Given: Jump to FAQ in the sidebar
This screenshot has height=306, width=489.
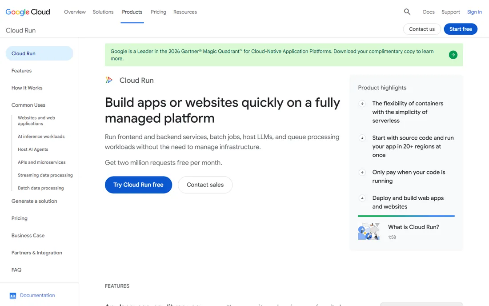Looking at the screenshot, I should pyautogui.click(x=16, y=270).
